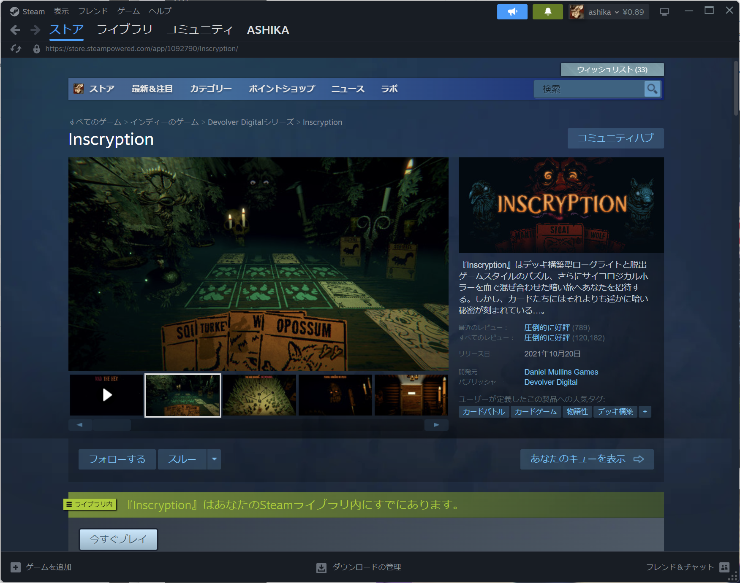Open the Steam menu
This screenshot has height=583, width=740.
[34, 12]
